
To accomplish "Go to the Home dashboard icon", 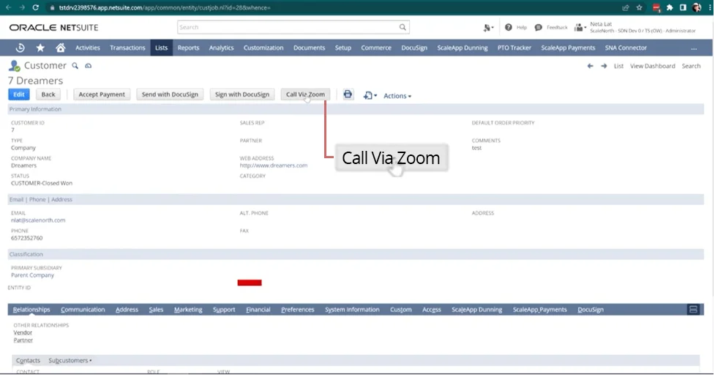I will [60, 48].
